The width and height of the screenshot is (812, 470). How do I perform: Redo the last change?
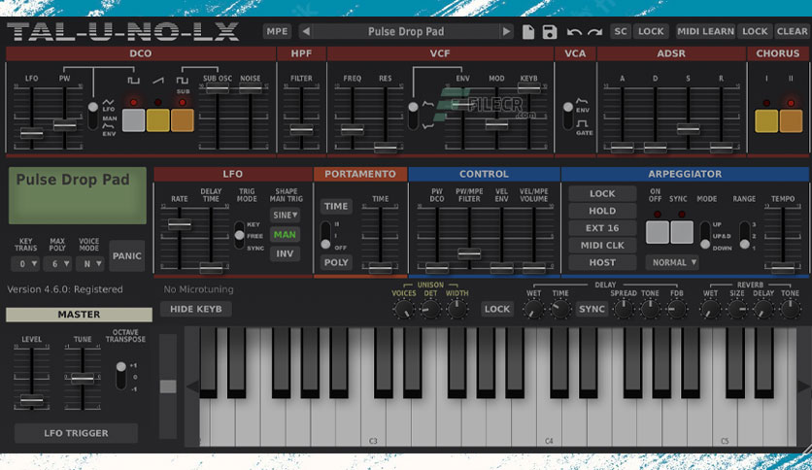pos(595,32)
